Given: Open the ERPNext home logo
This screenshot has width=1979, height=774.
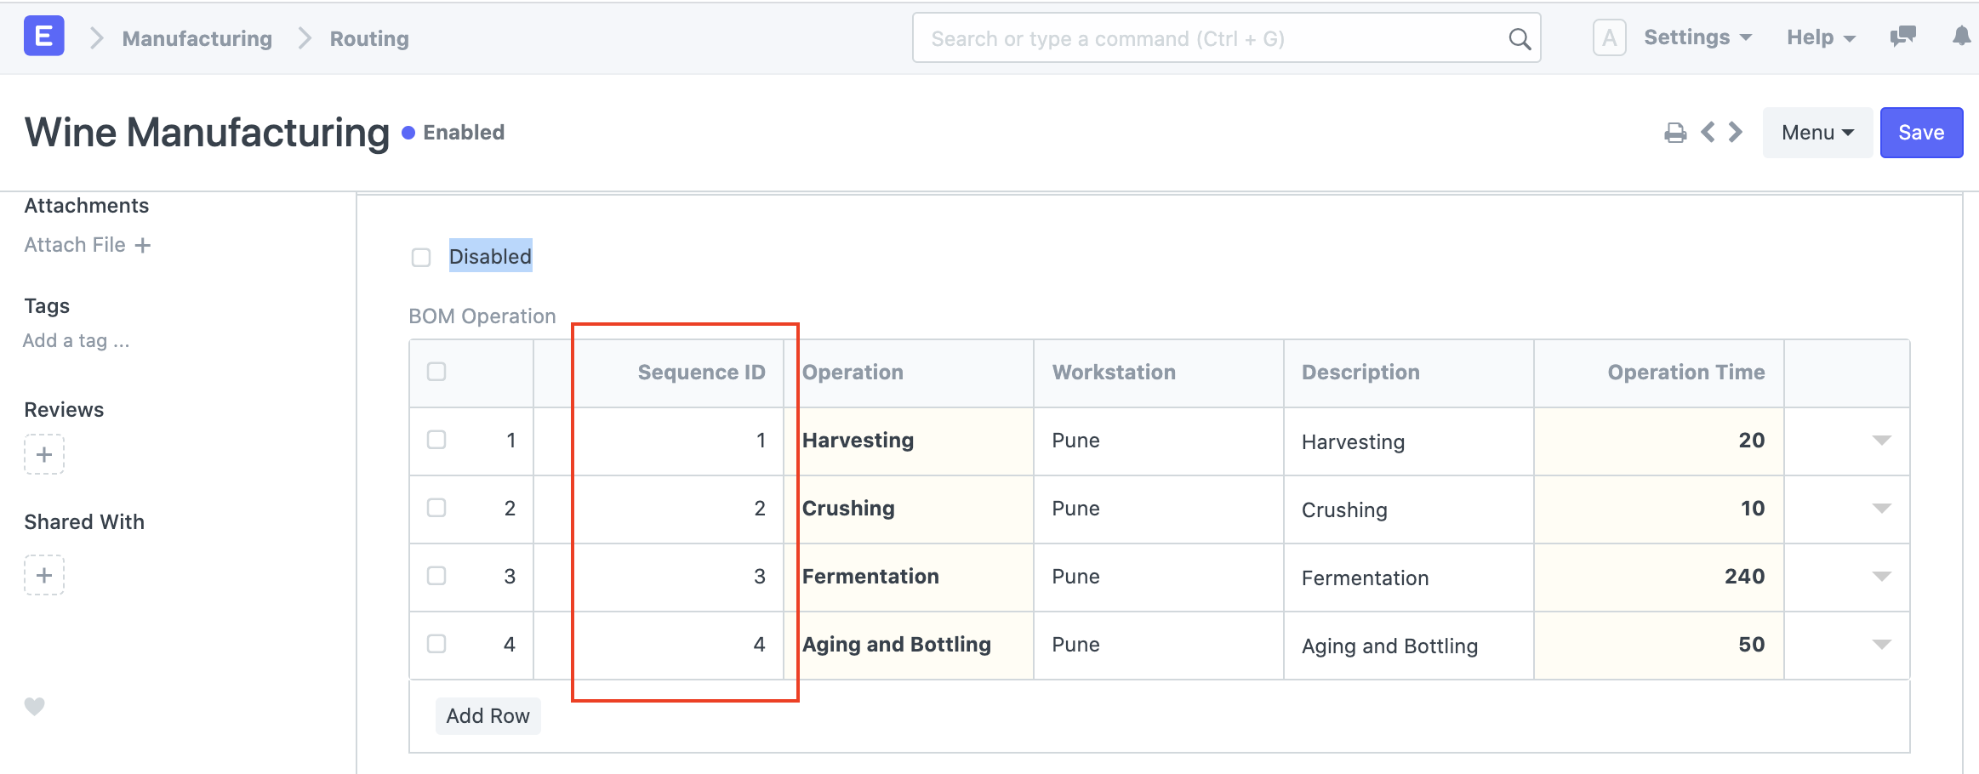Looking at the screenshot, I should (44, 37).
